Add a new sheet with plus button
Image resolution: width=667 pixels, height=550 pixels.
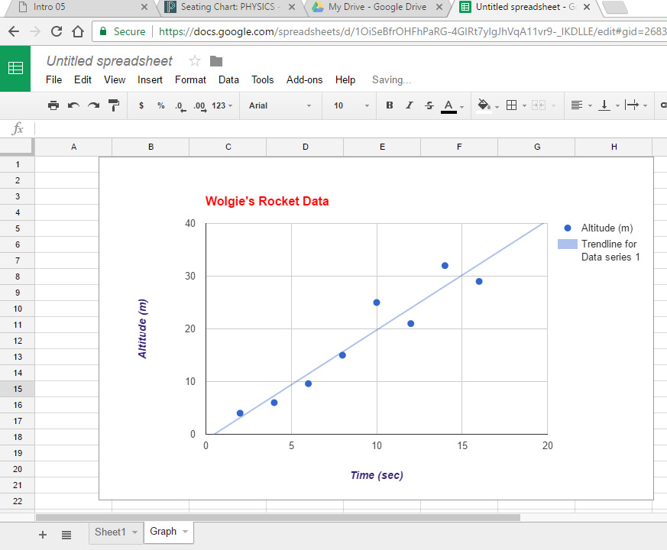coord(43,535)
